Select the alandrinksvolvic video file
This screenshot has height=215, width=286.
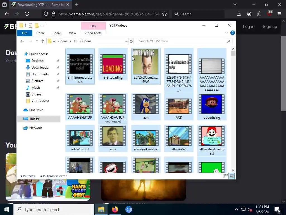pos(146,138)
